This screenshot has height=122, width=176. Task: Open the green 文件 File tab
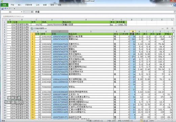4,5
